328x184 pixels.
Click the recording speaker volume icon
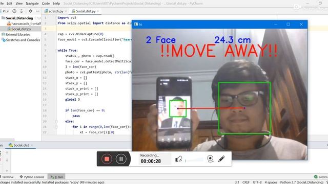click(178, 159)
